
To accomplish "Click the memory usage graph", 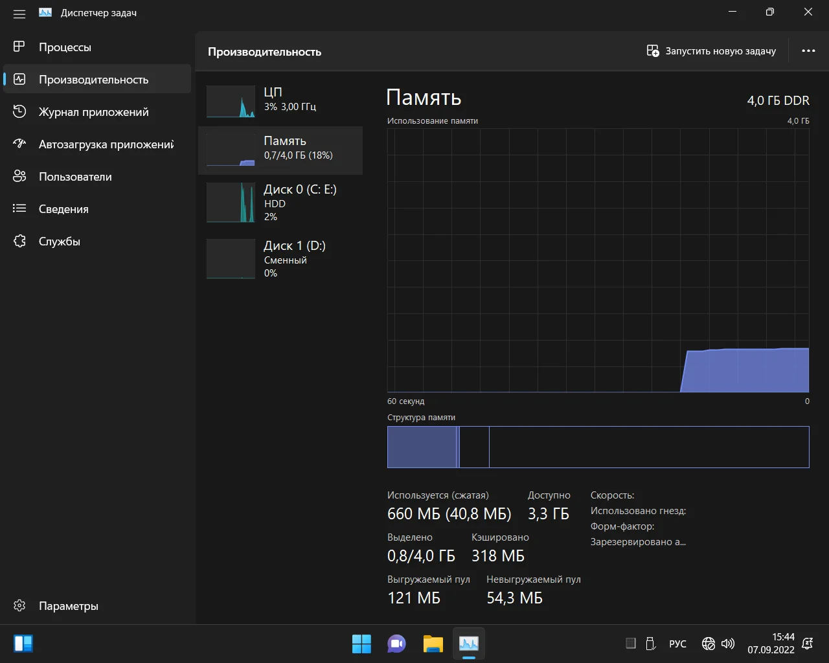I will click(x=598, y=260).
